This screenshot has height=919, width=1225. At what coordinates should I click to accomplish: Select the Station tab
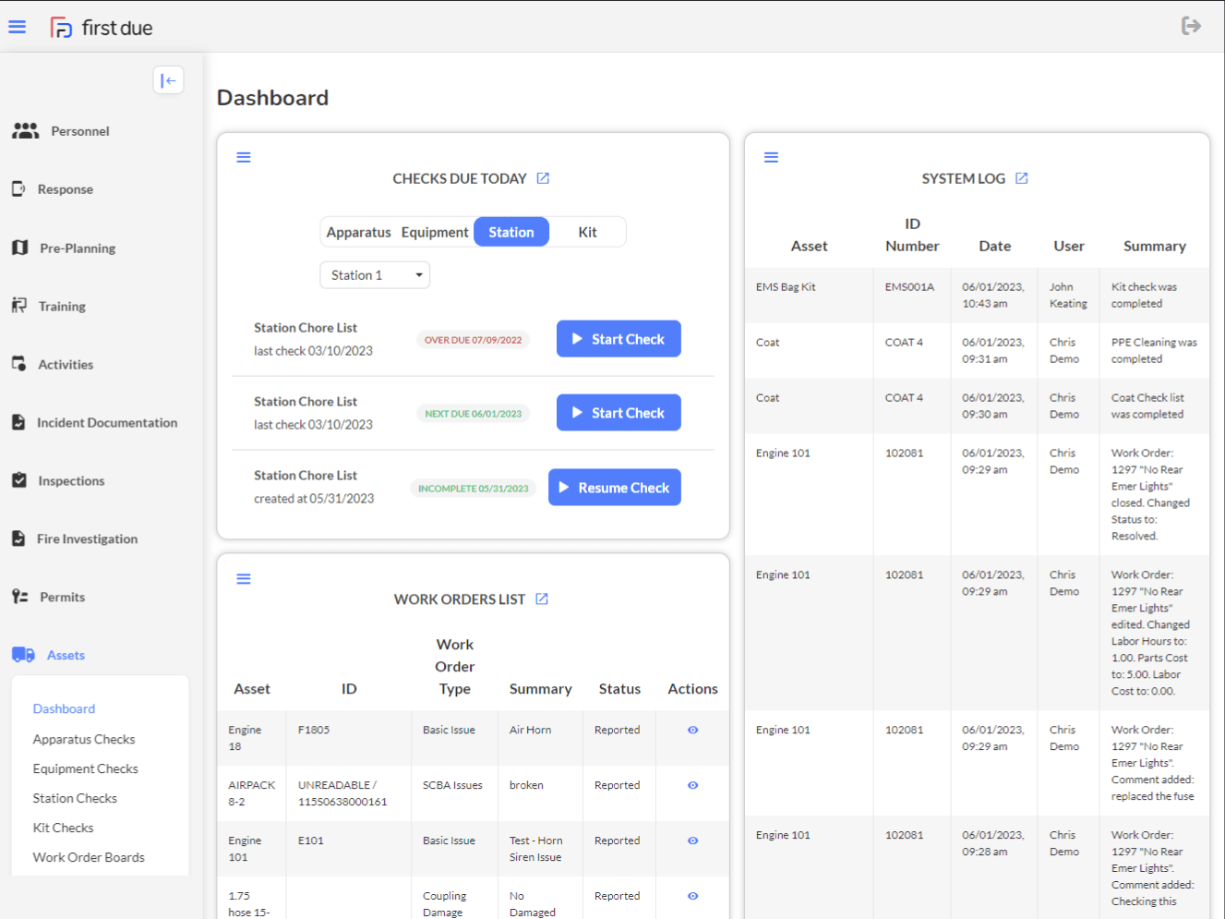click(511, 232)
